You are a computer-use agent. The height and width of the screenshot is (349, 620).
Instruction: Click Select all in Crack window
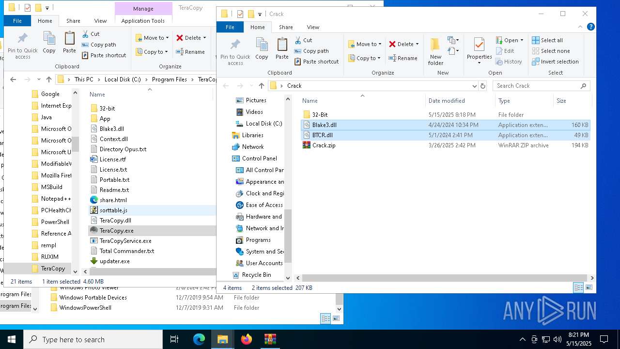[x=547, y=40]
